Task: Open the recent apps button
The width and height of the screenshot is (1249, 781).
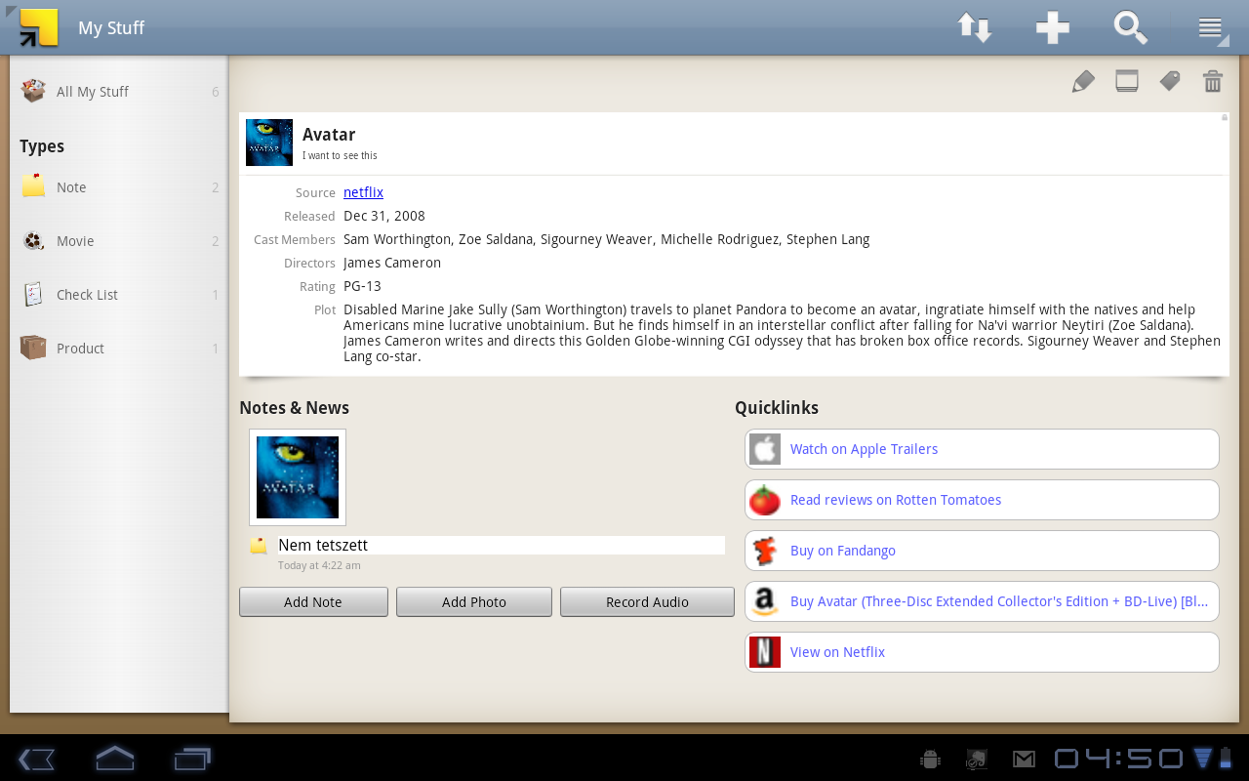Action: coord(192,759)
